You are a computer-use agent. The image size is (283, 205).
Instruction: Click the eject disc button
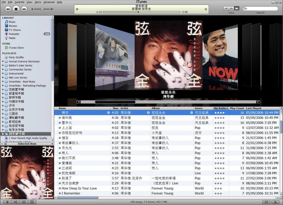click(276, 202)
